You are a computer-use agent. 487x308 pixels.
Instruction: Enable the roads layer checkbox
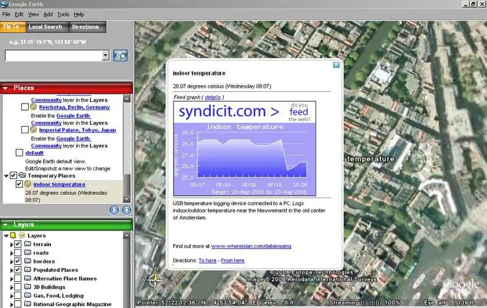(18, 253)
